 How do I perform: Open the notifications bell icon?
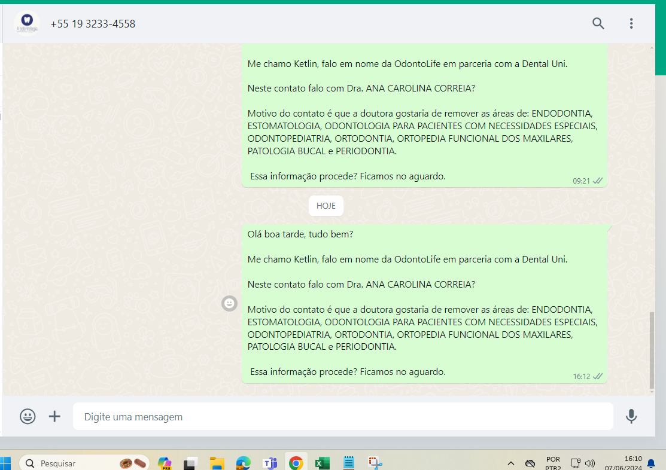[x=650, y=463]
